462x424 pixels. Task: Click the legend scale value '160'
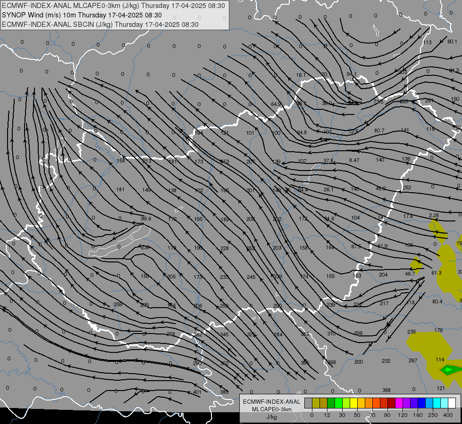(418, 415)
